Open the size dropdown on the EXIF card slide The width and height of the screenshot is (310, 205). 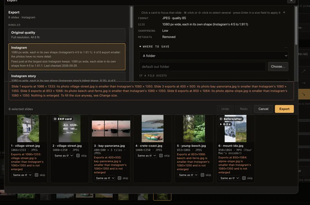pos(63,155)
